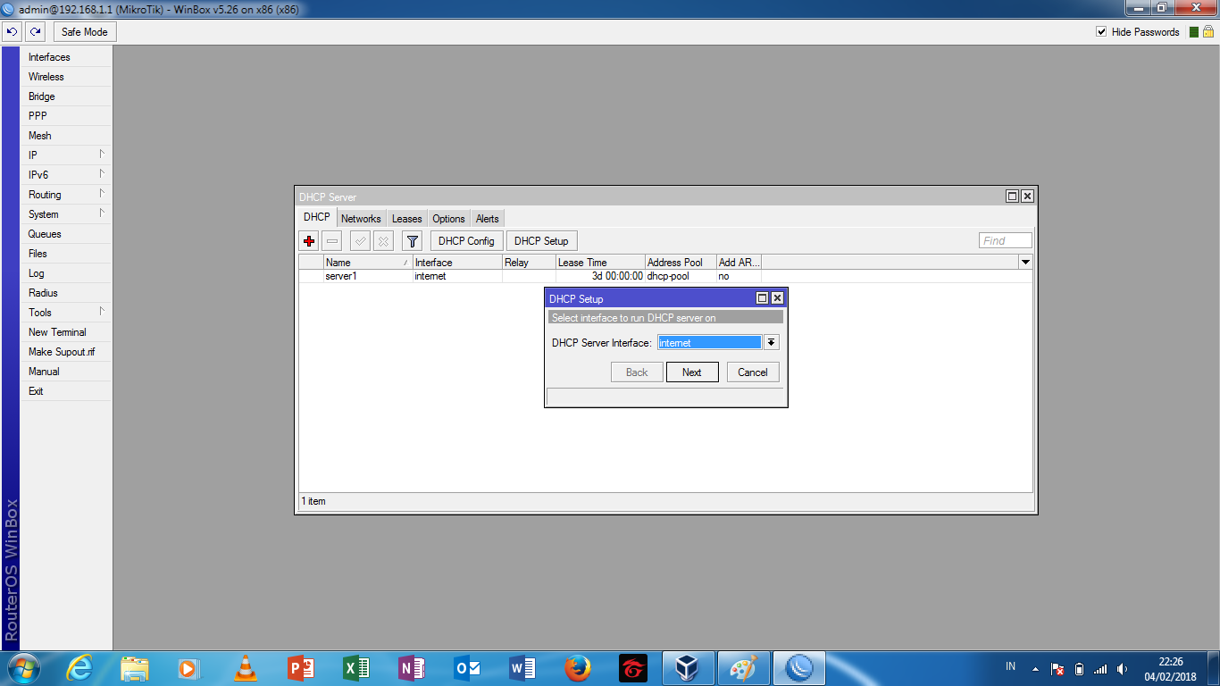The image size is (1220, 686).
Task: Click Next in the DHCP Setup wizard
Action: pyautogui.click(x=691, y=372)
